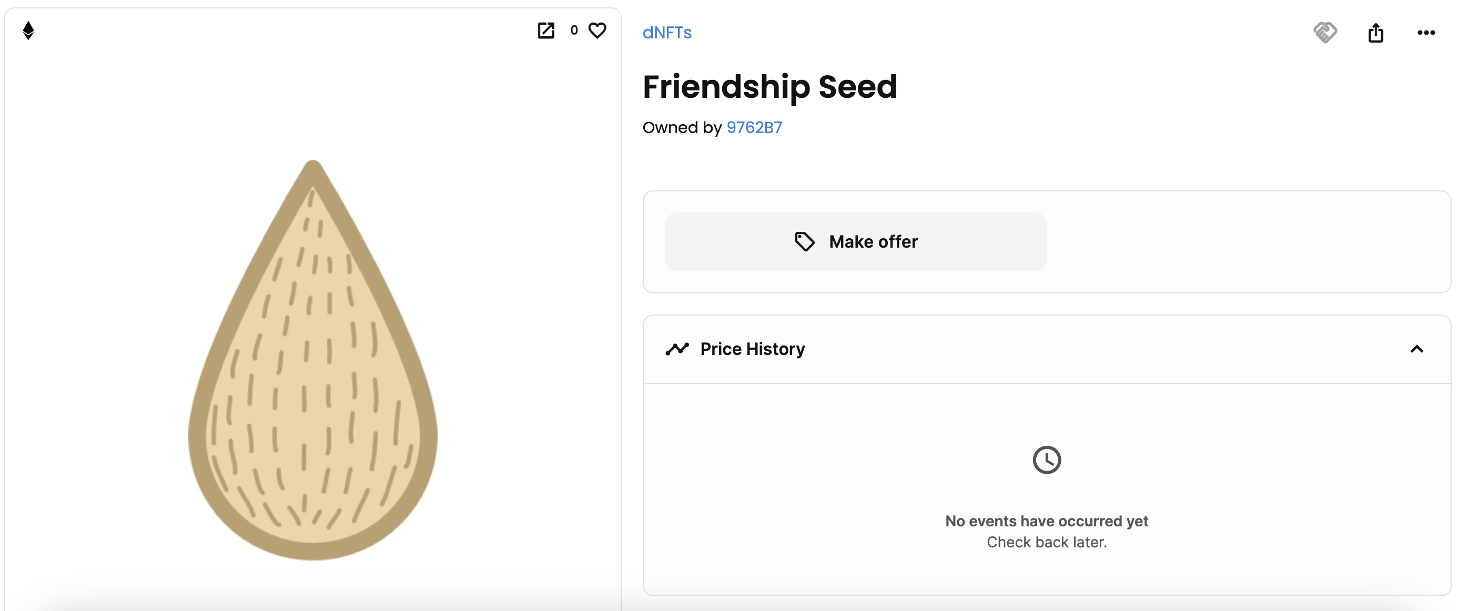
Task: Open the share menu icon
Action: coord(1375,32)
